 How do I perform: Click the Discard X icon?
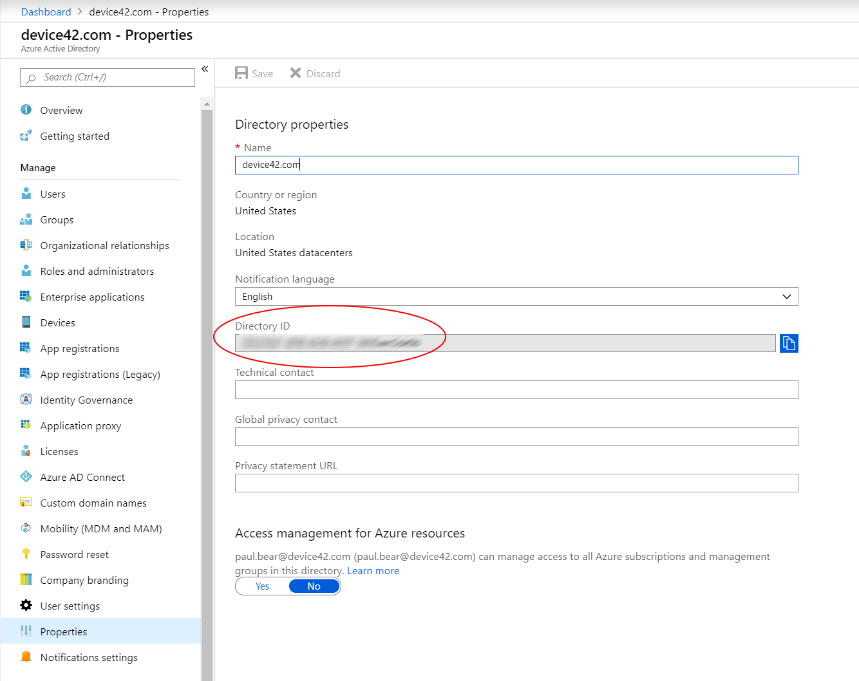[296, 73]
